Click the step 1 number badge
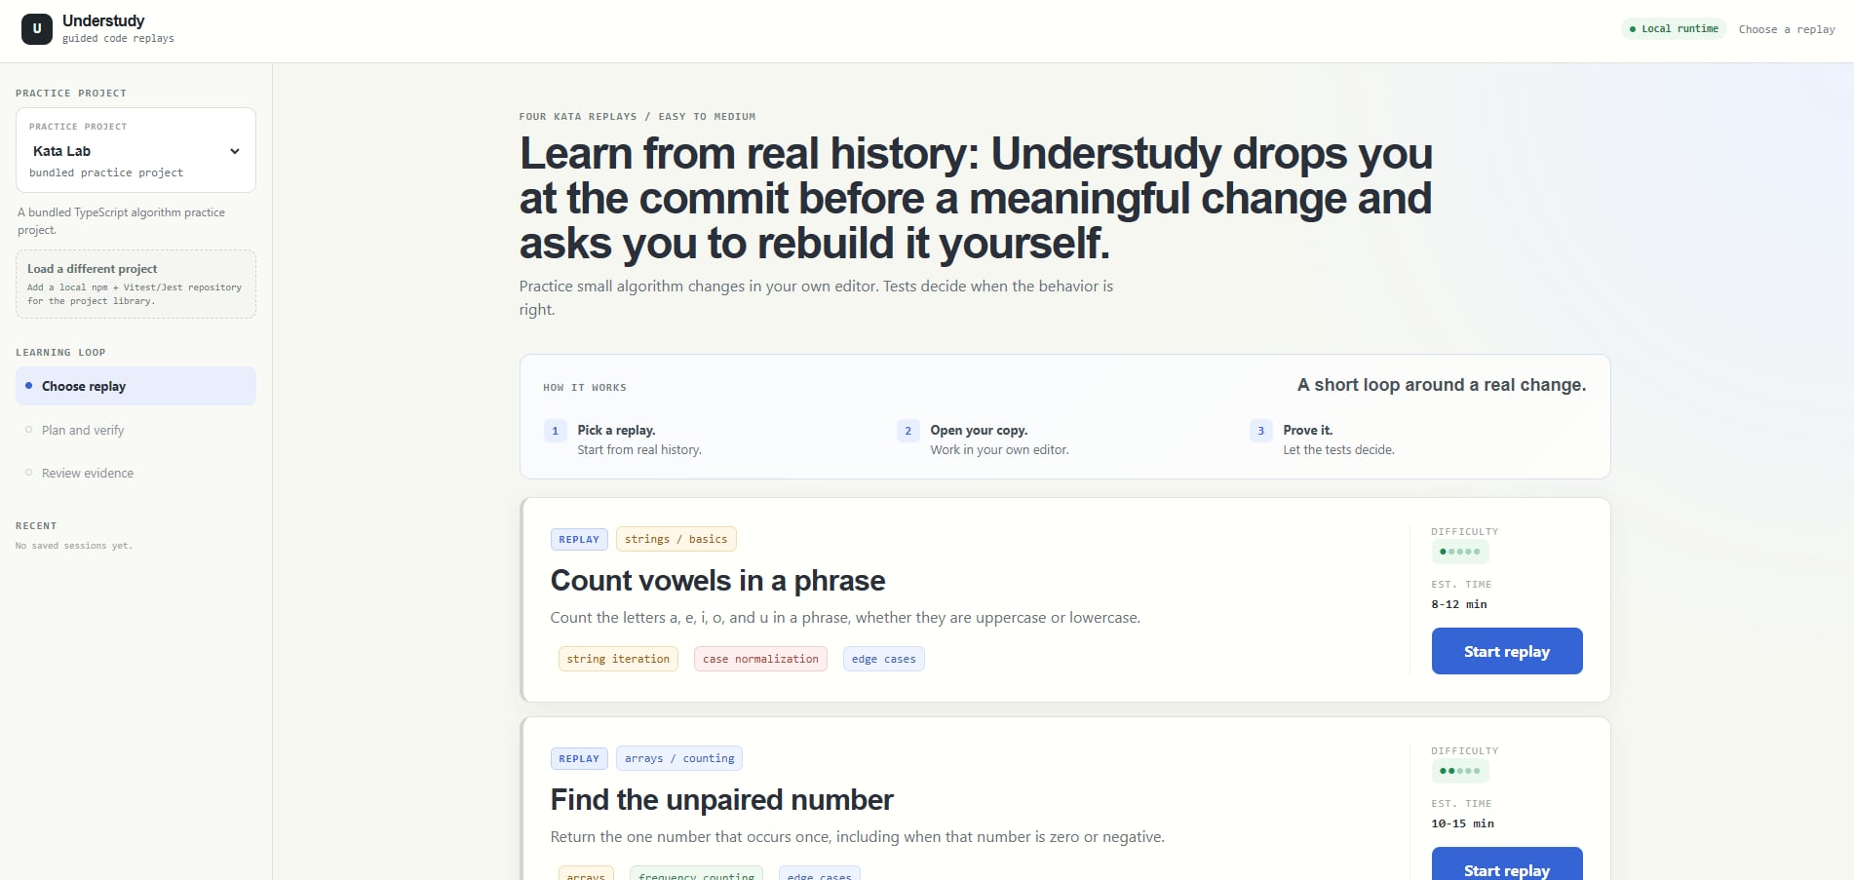1854x880 pixels. [x=556, y=431]
